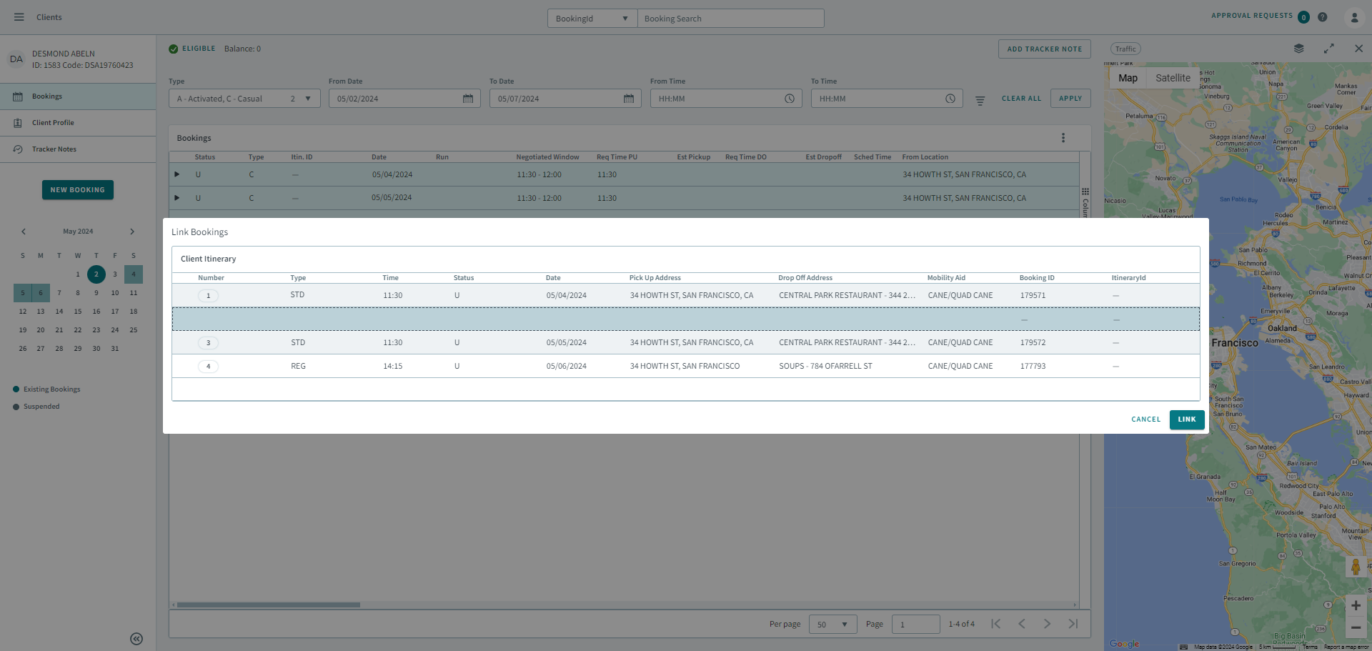Image resolution: width=1372 pixels, height=651 pixels.
Task: Switch the map to Satellite view
Action: pos(1173,78)
